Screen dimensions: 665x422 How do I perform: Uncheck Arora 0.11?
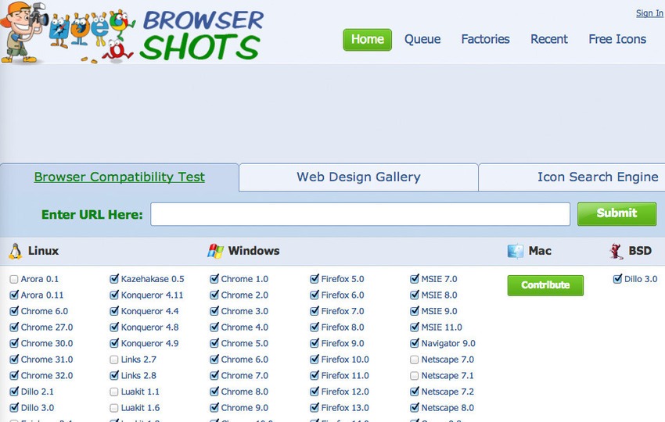[x=14, y=295]
